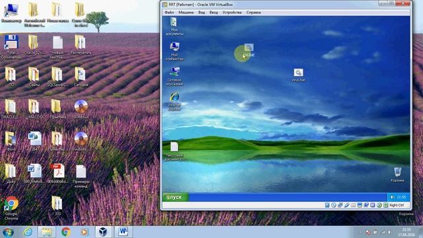Select the 000_Метод... Word document

pyautogui.click(x=34, y=174)
